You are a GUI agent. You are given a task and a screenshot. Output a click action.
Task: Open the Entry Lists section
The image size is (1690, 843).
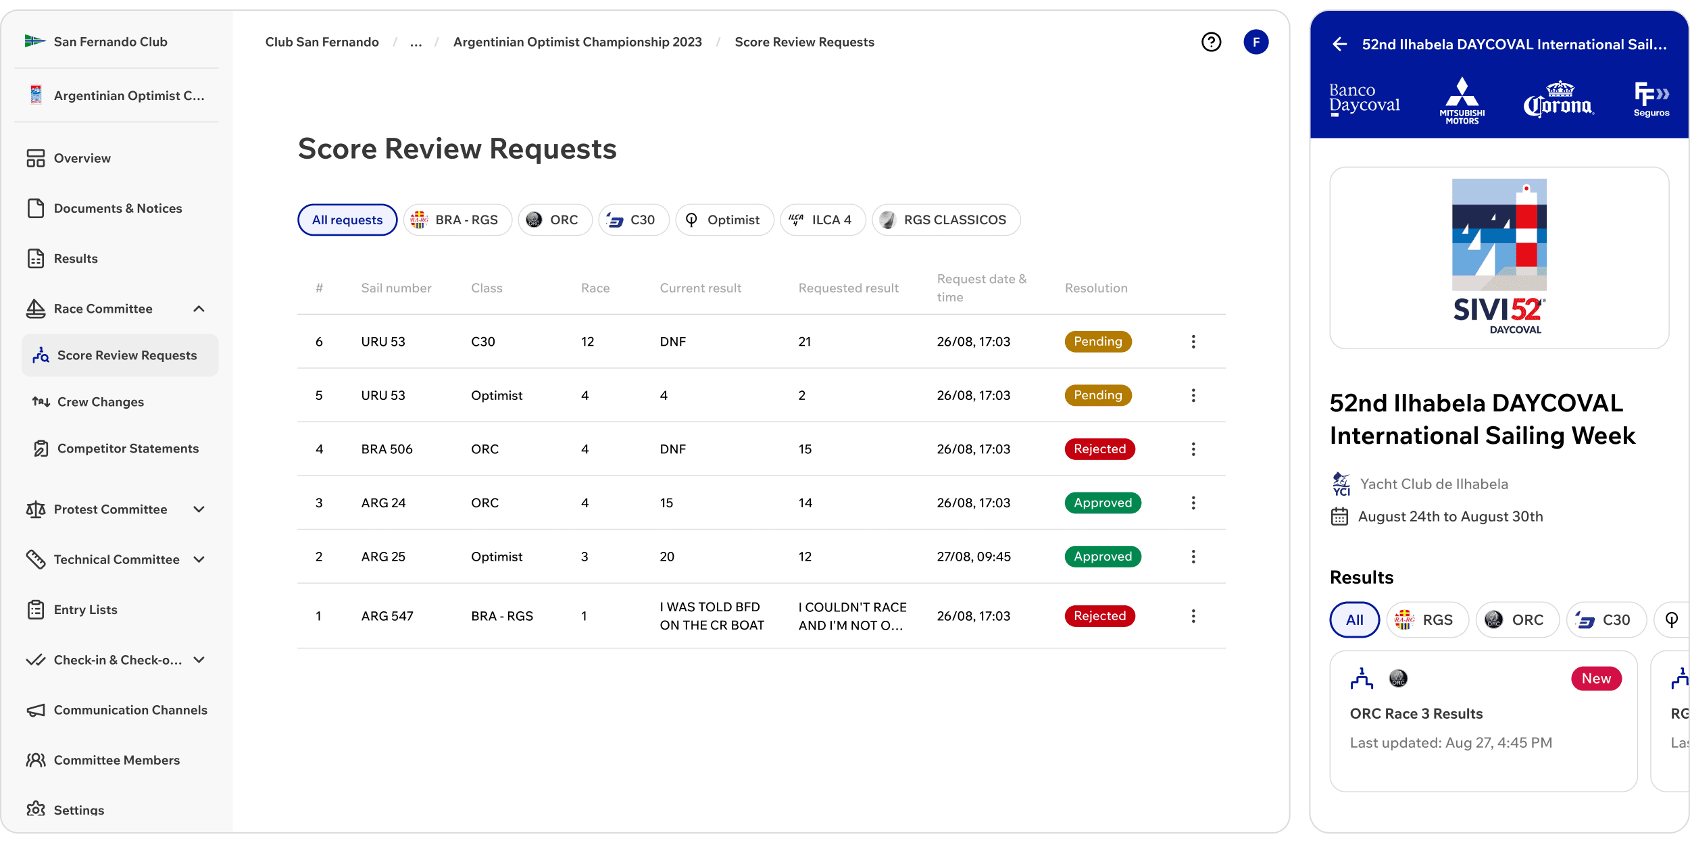[85, 609]
